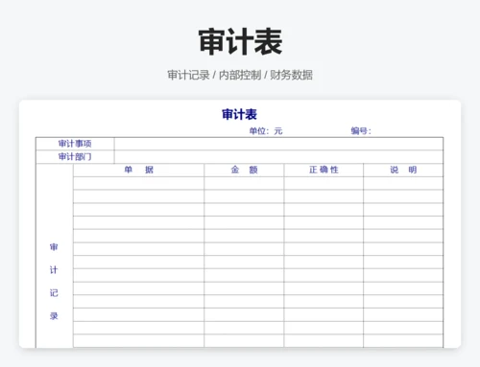Click the 编号: label
Image resolution: width=480 pixels, height=367 pixels.
(x=361, y=131)
